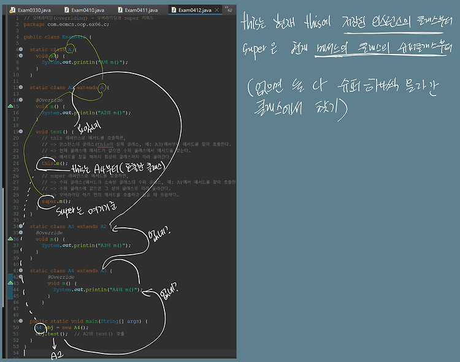Click the println "A의 m()" statement
The image size is (460, 362).
click(x=85, y=62)
